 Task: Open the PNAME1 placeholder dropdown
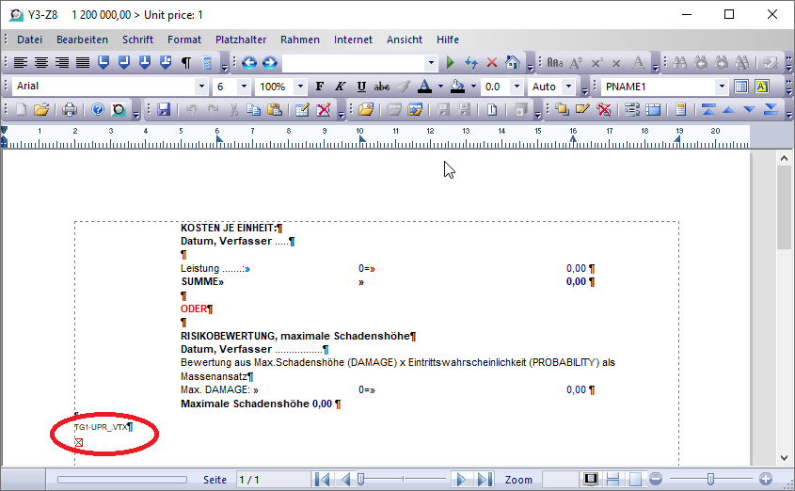[x=720, y=87]
